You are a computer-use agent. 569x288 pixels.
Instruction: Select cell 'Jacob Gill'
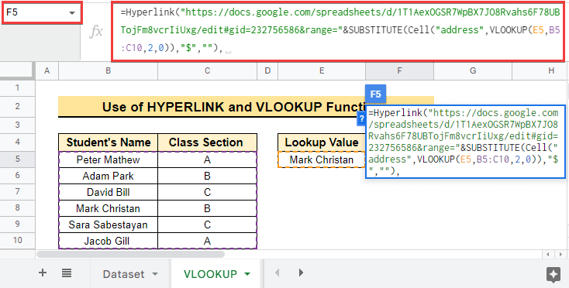(x=108, y=242)
